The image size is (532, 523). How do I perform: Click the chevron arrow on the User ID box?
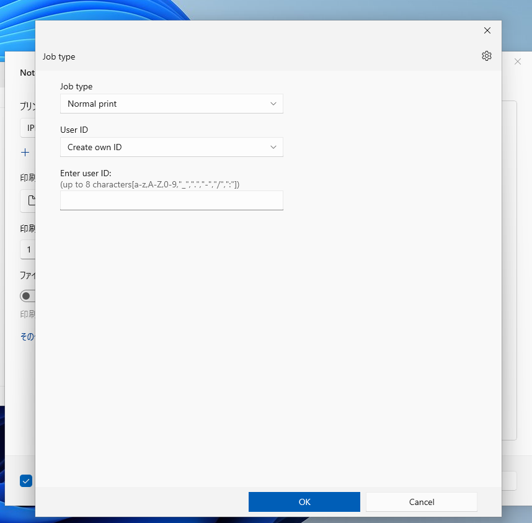pyautogui.click(x=273, y=147)
